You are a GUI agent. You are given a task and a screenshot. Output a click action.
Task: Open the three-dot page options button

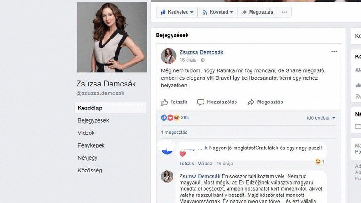point(283,12)
